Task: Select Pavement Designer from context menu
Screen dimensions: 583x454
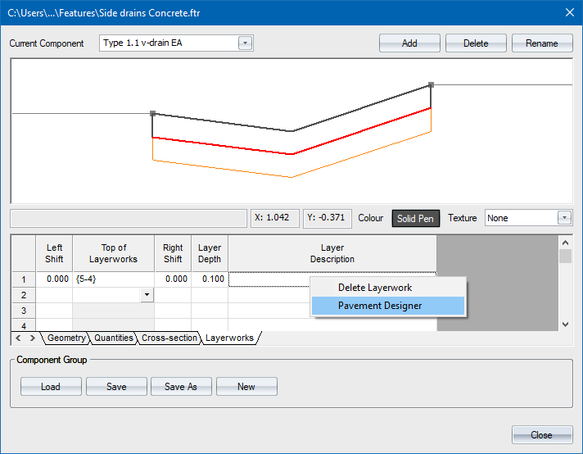Action: coord(380,306)
